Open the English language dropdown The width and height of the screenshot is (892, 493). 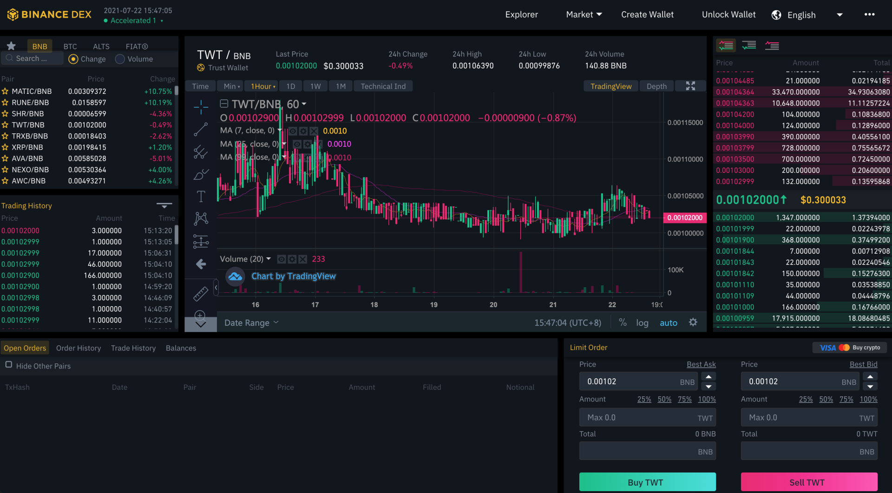[807, 15]
